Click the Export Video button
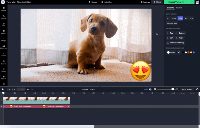 click(176, 2)
